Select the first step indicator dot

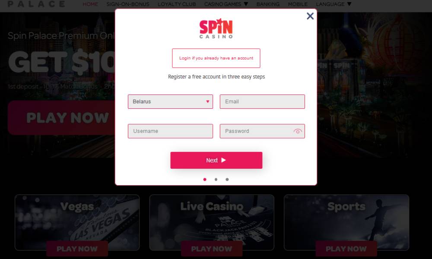(205, 180)
